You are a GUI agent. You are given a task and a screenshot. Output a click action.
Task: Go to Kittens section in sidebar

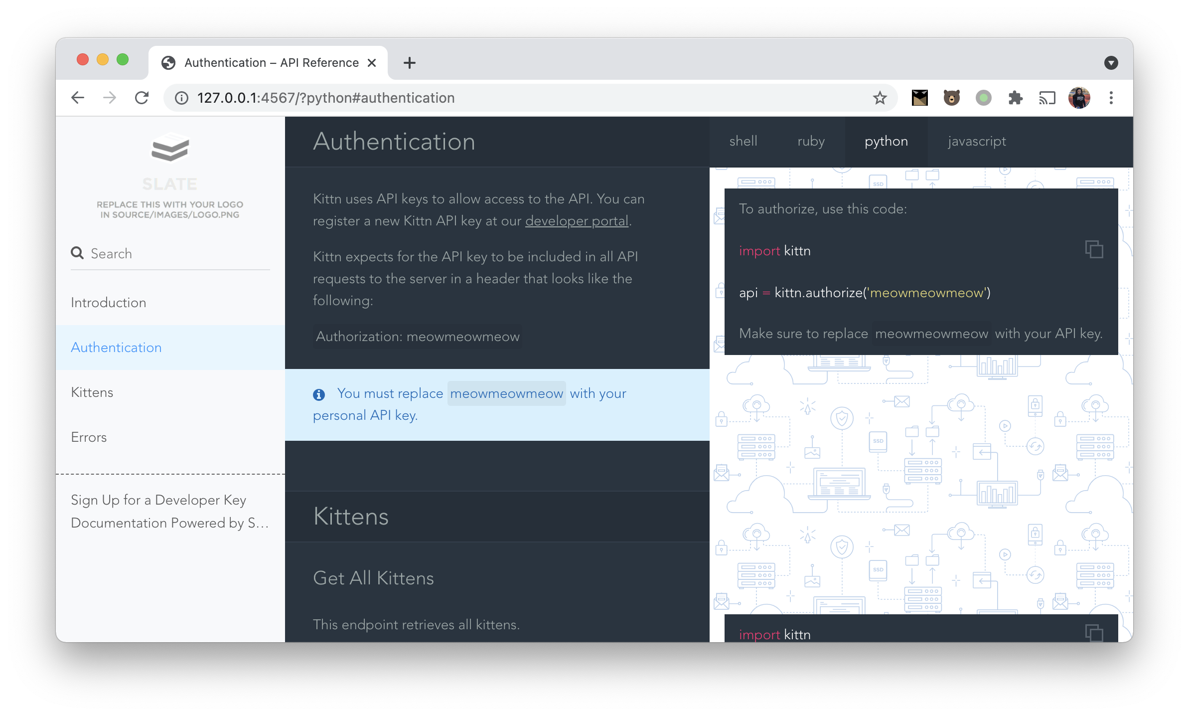click(x=92, y=392)
